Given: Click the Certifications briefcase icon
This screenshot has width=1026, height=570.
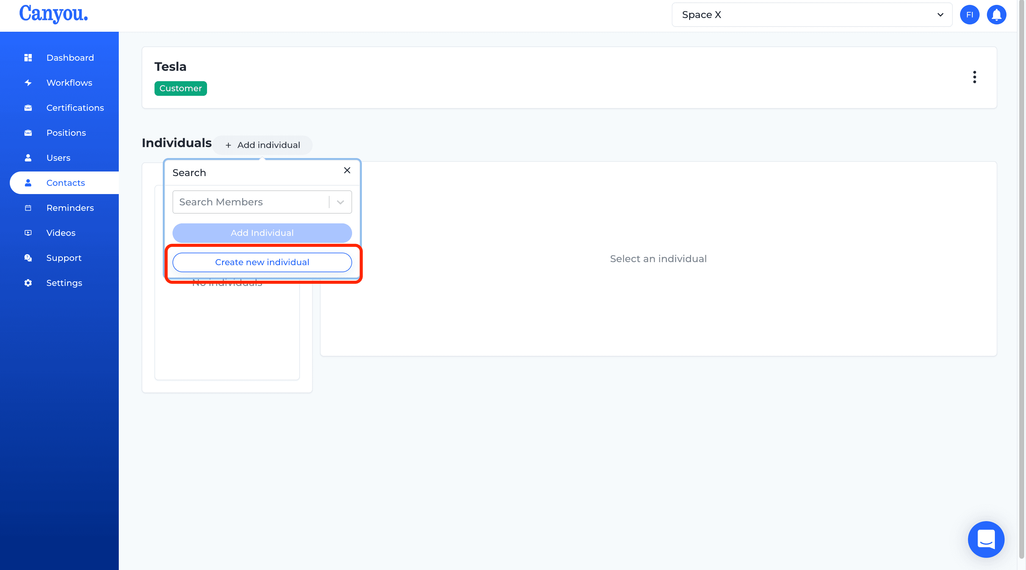Looking at the screenshot, I should (x=28, y=108).
